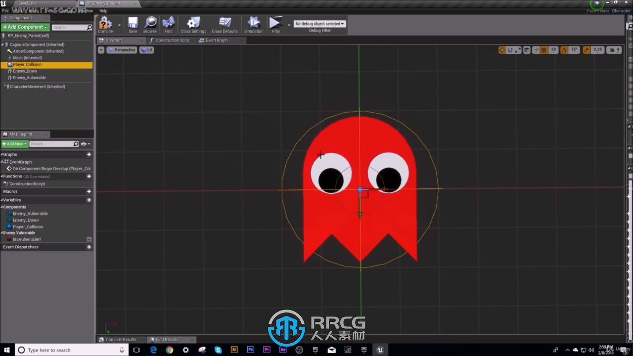Add a new variable with Variables plus
Image resolution: width=633 pixels, height=356 pixels.
coord(89,200)
